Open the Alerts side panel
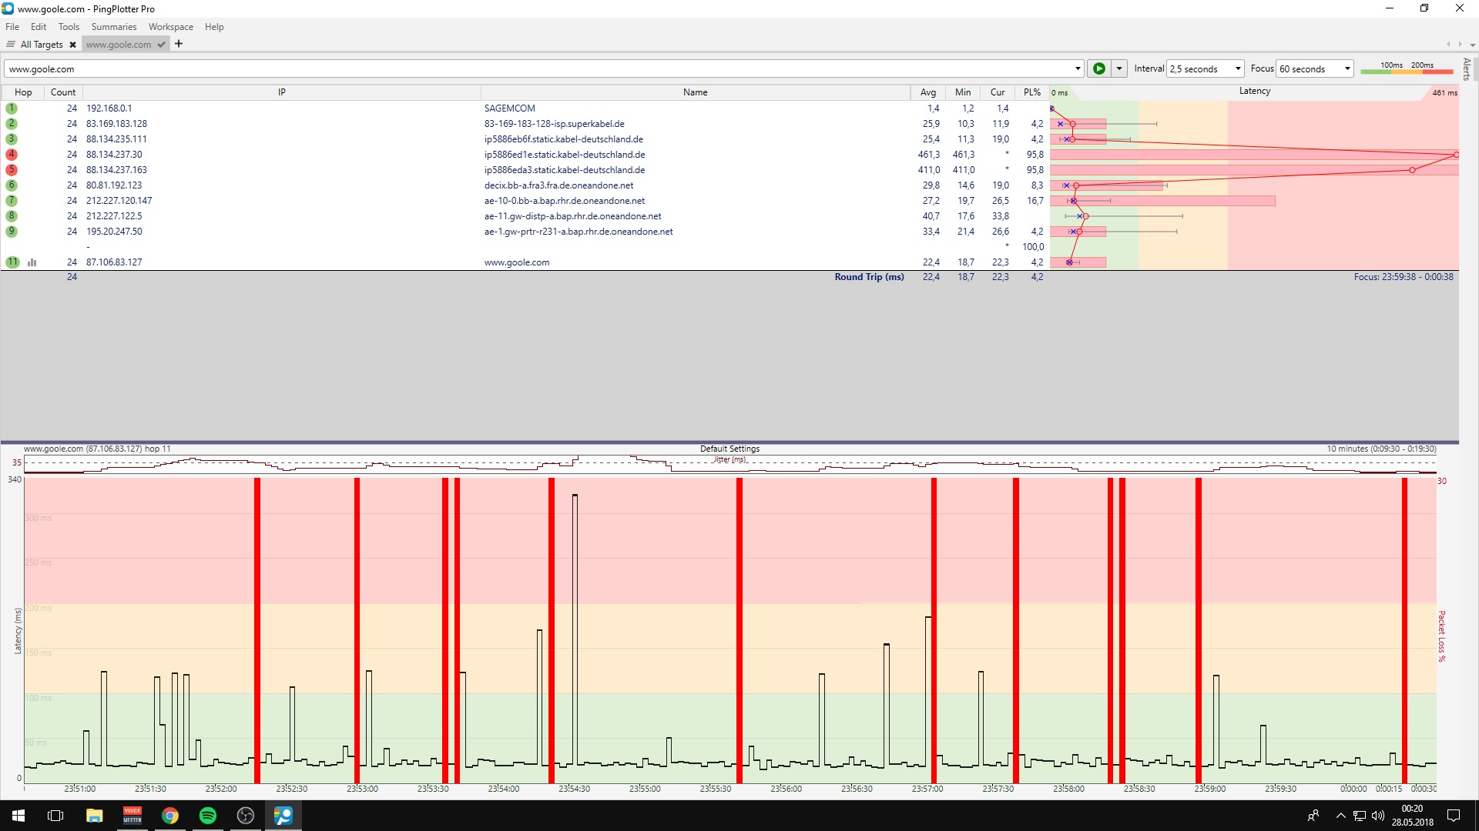1479x831 pixels. pyautogui.click(x=1467, y=69)
